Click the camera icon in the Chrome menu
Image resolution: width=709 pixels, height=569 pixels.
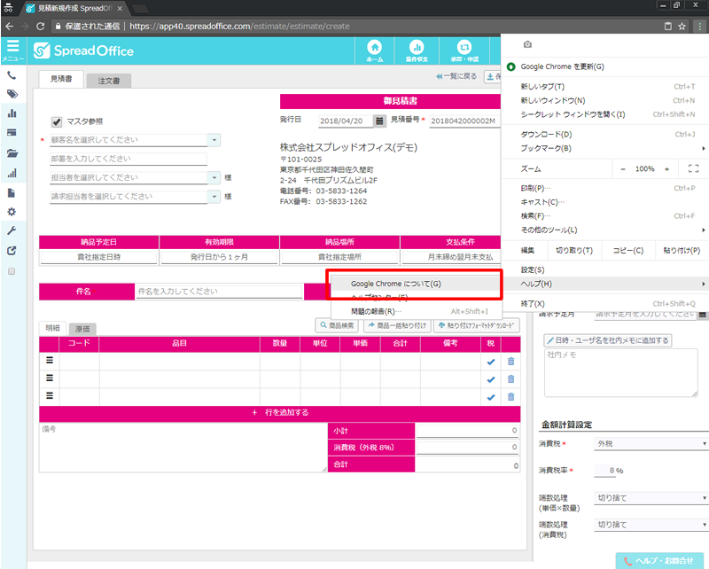click(x=527, y=44)
